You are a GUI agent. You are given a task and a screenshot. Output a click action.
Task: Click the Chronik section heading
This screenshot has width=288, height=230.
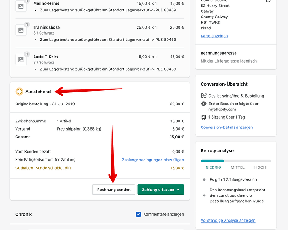[23, 214]
